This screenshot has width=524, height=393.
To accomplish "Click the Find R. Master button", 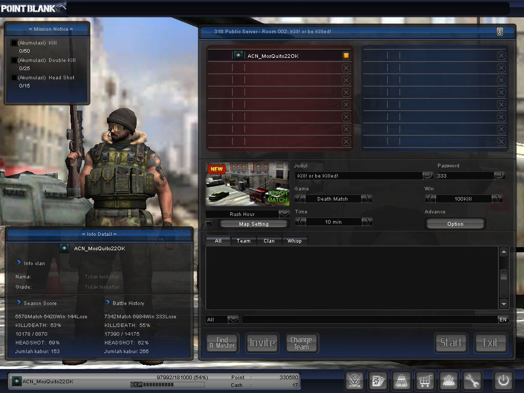I will 222,343.
